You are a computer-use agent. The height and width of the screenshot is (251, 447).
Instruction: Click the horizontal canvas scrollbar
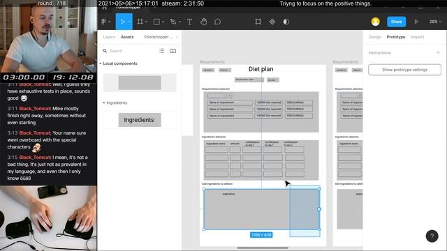(x=263, y=248)
